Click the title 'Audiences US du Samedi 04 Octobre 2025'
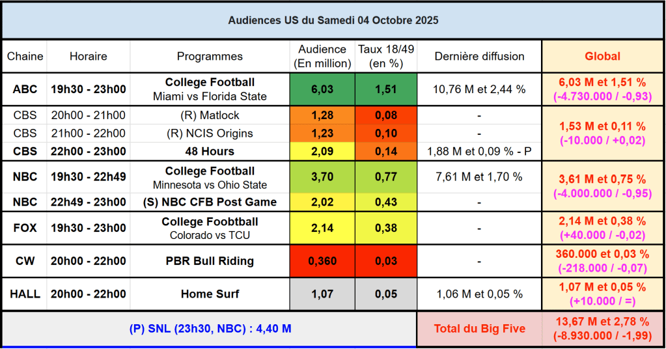666x349 pixels. (333, 20)
